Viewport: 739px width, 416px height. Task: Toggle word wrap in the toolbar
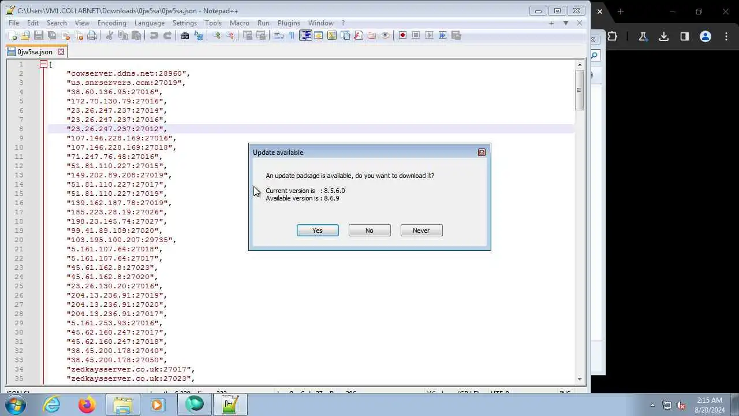[279, 35]
